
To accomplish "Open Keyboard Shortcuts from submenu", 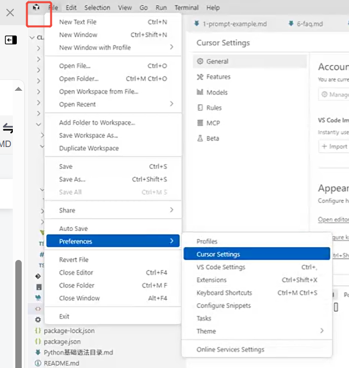I will (257, 293).
